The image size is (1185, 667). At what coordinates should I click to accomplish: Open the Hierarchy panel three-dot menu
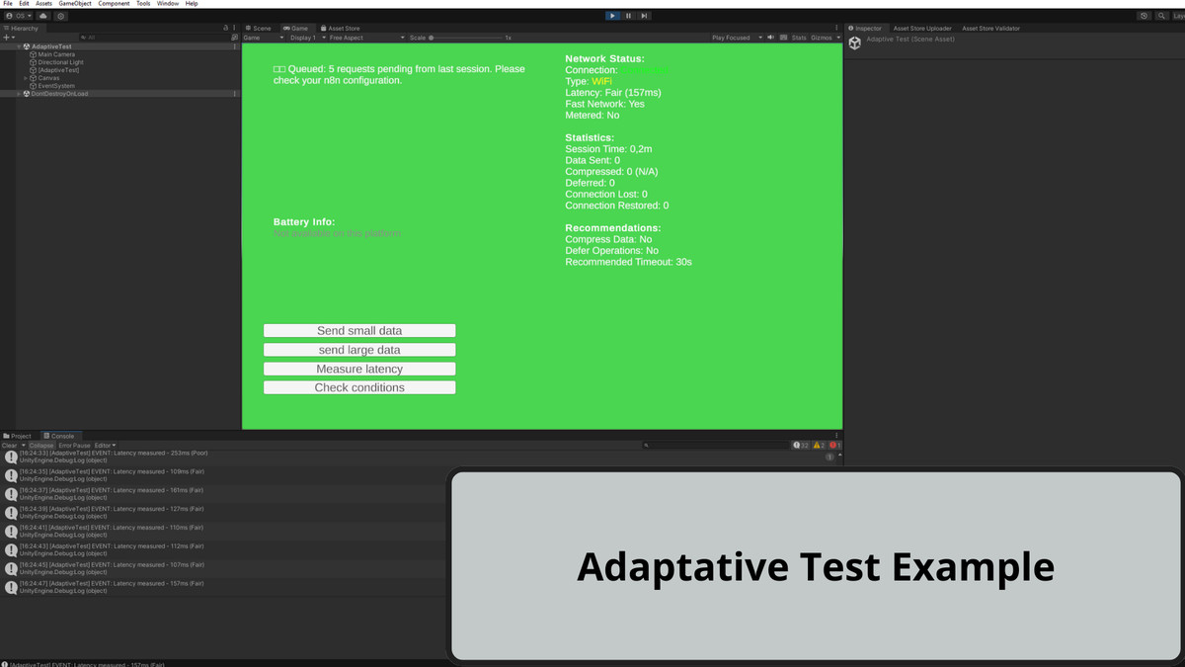(x=235, y=29)
